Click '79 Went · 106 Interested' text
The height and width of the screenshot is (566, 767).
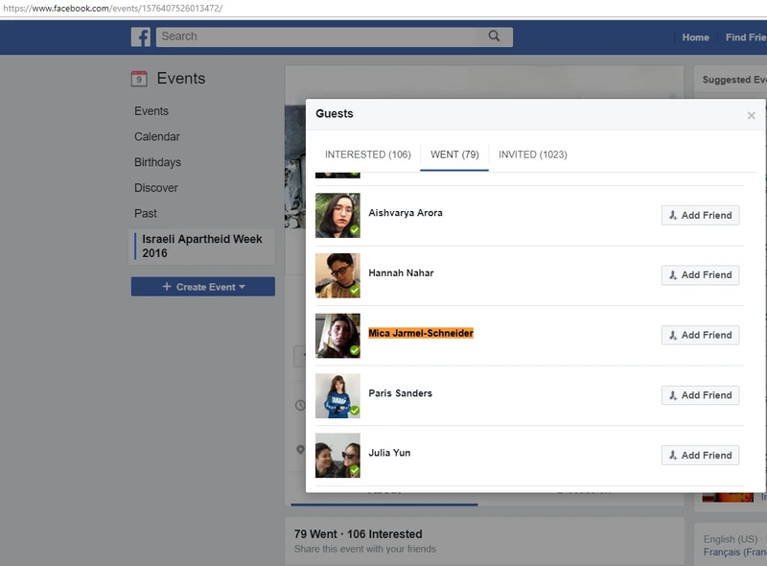pyautogui.click(x=358, y=534)
